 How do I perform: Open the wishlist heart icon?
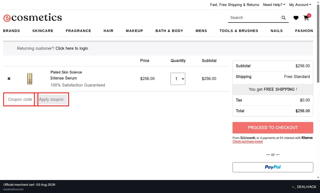tap(296, 18)
